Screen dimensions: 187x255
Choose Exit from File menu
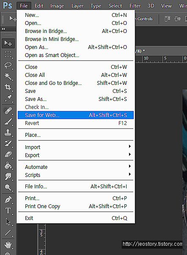pos(76,218)
